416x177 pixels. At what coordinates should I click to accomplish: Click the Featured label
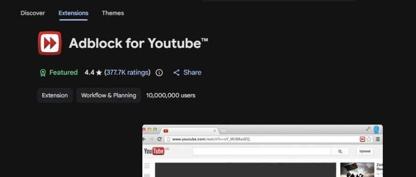pos(63,72)
